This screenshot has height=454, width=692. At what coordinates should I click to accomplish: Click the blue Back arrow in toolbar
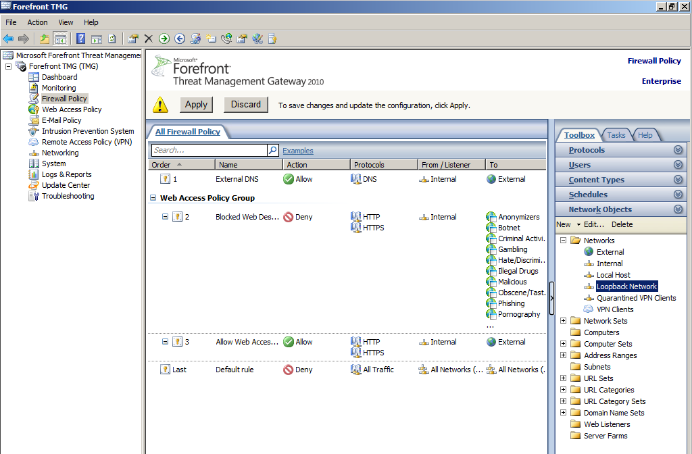8,39
